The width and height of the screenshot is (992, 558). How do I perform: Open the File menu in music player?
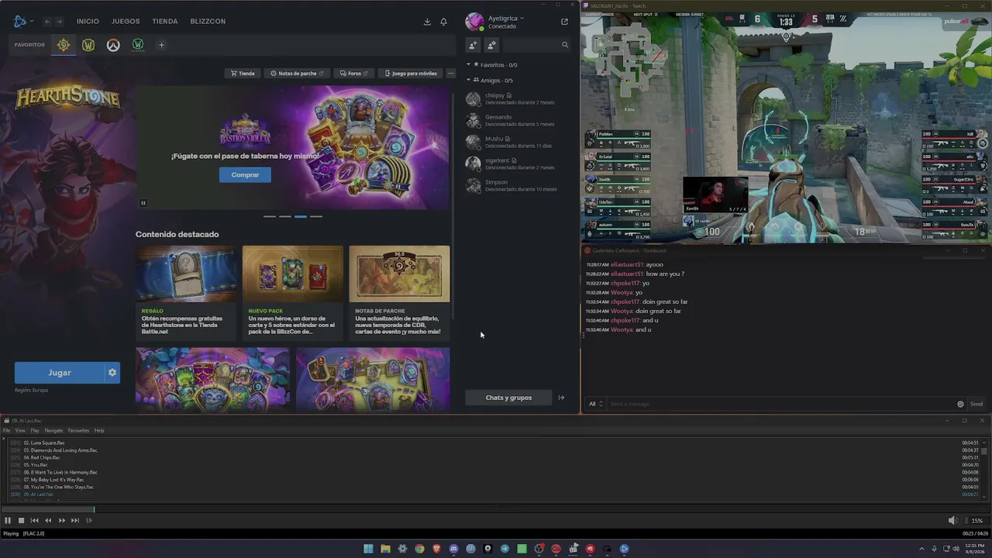click(7, 431)
